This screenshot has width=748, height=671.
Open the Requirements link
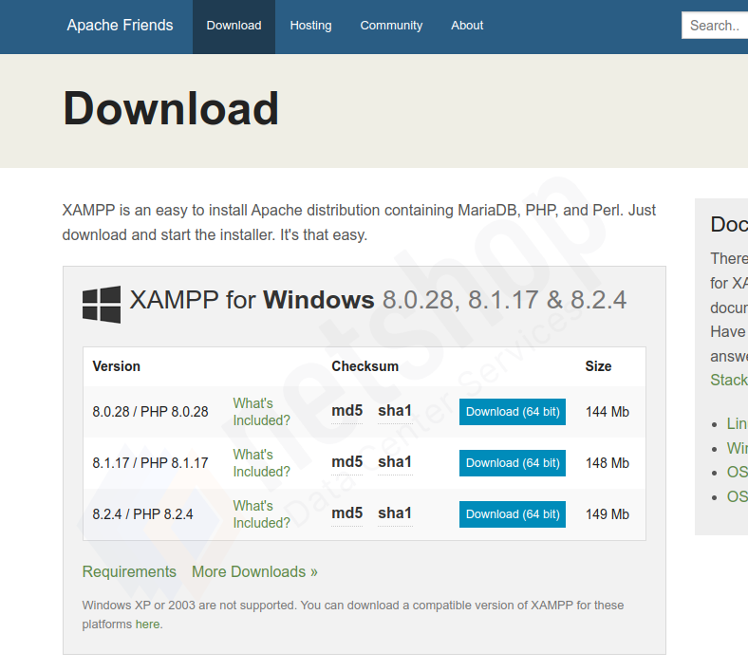(x=129, y=571)
